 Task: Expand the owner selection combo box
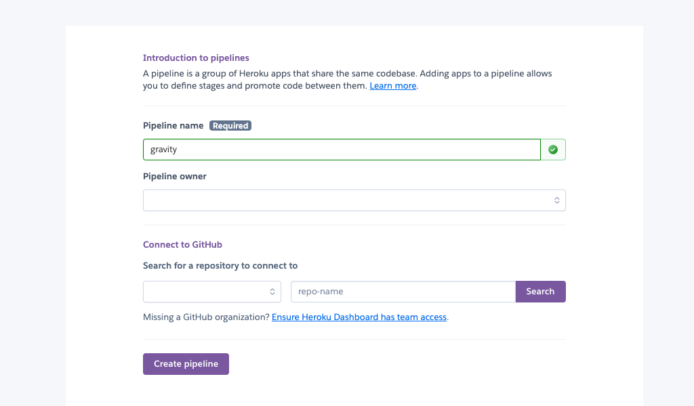(x=354, y=200)
